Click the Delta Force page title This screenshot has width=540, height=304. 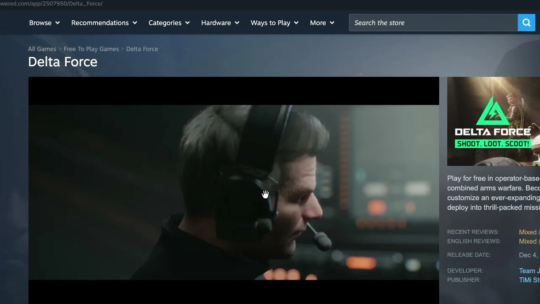click(x=62, y=62)
